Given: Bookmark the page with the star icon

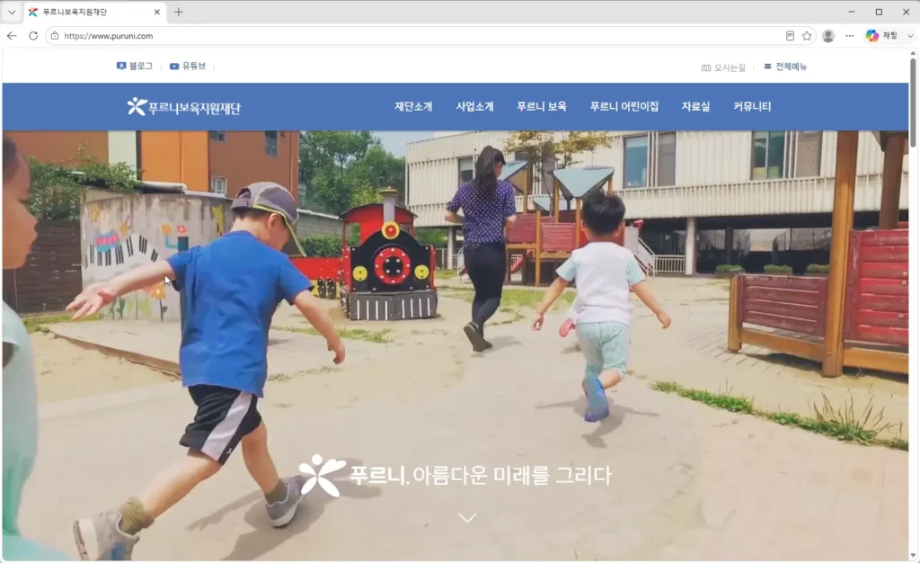Looking at the screenshot, I should tap(807, 36).
